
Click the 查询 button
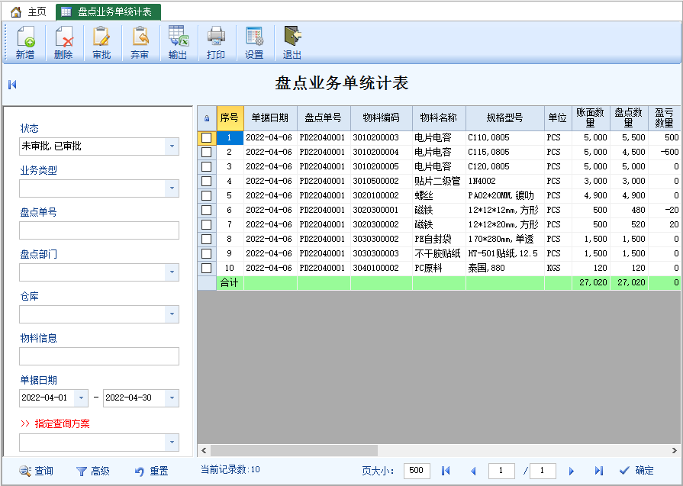[x=36, y=471]
